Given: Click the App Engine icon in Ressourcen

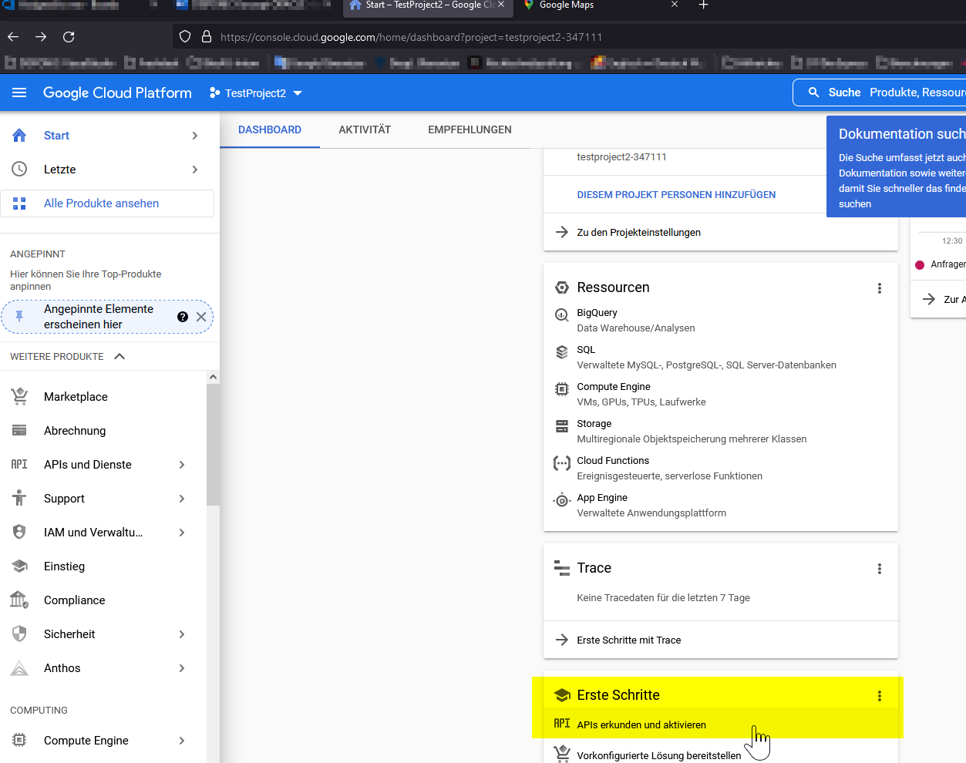Looking at the screenshot, I should [x=562, y=500].
